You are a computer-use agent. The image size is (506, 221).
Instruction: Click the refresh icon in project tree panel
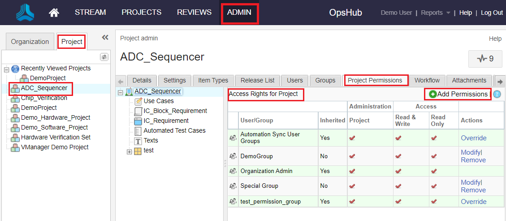click(104, 57)
